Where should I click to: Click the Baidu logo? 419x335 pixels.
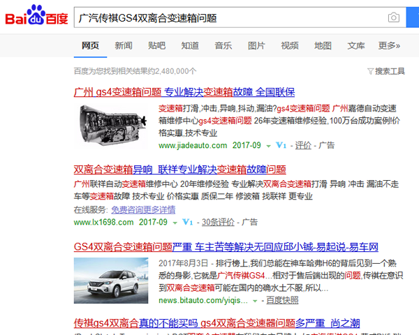click(x=36, y=17)
